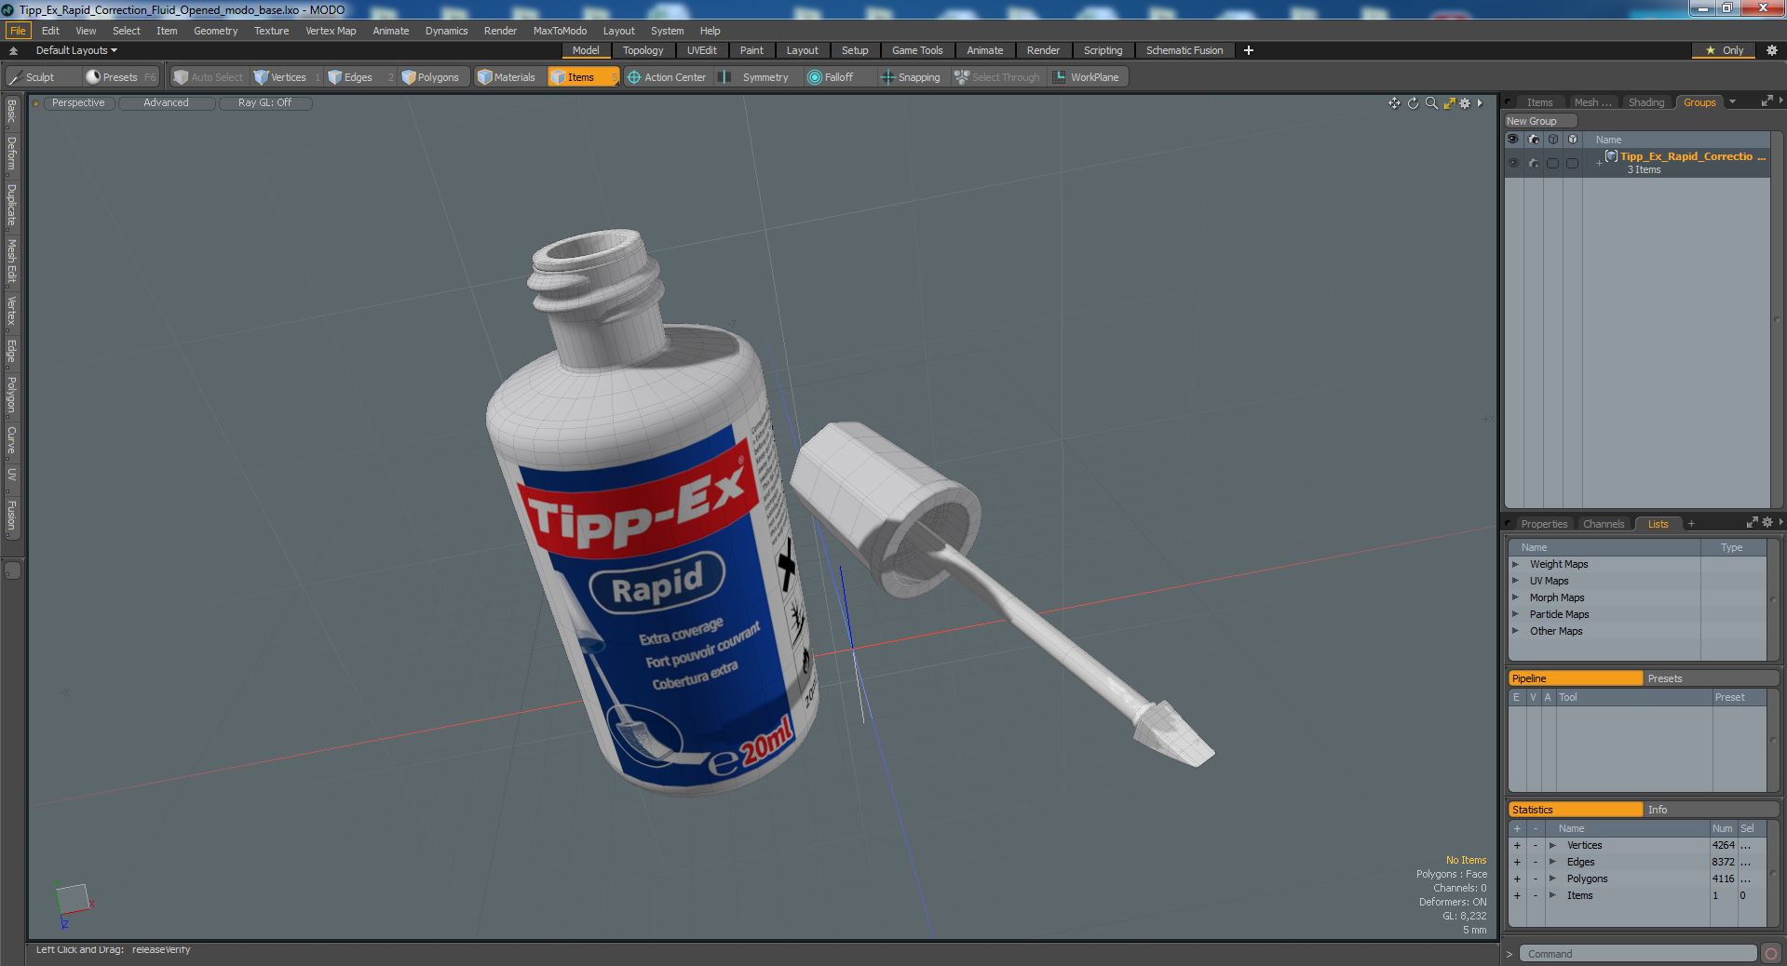Tick the second checkbox on Tipp_Ex group row

point(1573,163)
